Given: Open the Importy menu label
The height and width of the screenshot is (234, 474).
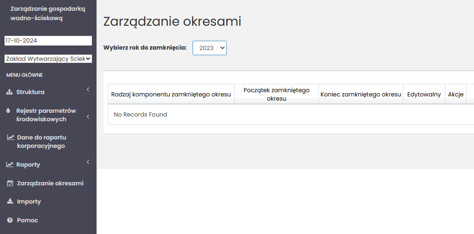Looking at the screenshot, I should [x=29, y=202].
